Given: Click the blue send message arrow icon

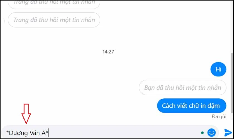Looking at the screenshot, I should [228, 132].
